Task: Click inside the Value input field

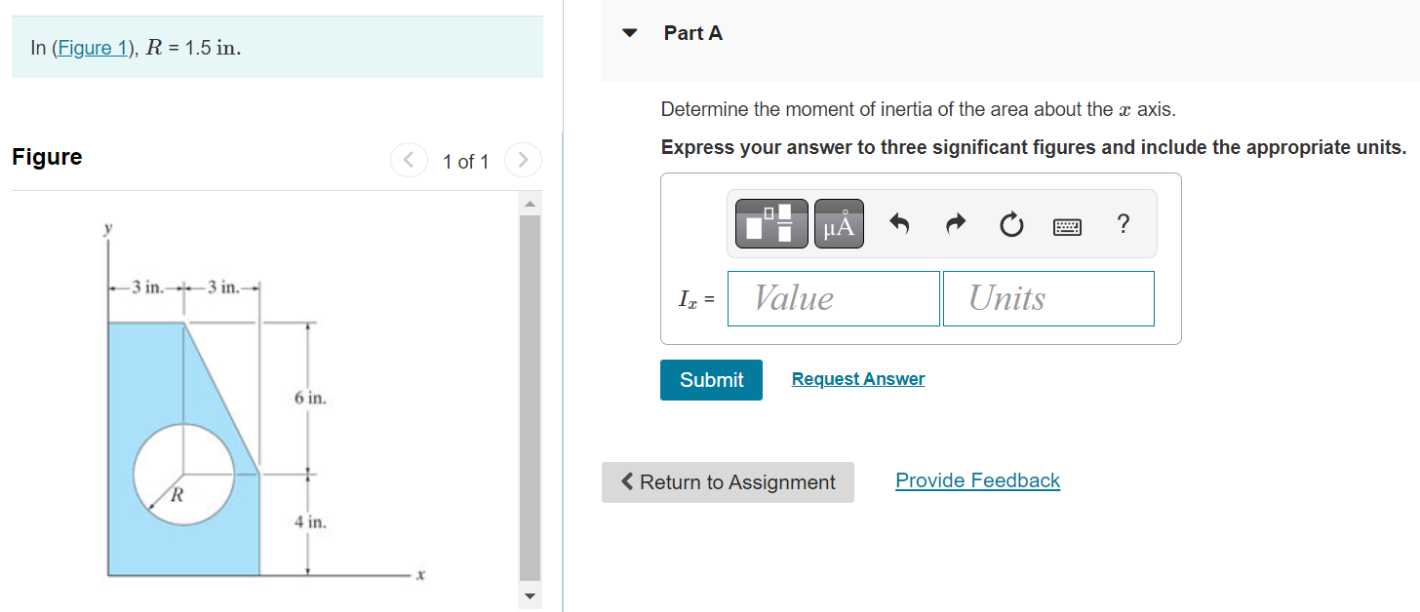Action: click(833, 298)
